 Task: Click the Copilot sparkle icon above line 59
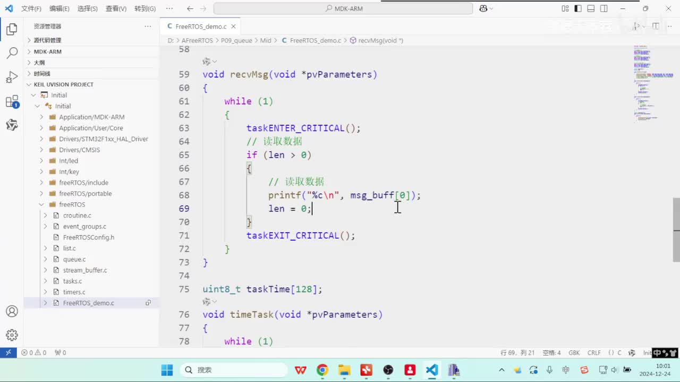[x=207, y=62]
